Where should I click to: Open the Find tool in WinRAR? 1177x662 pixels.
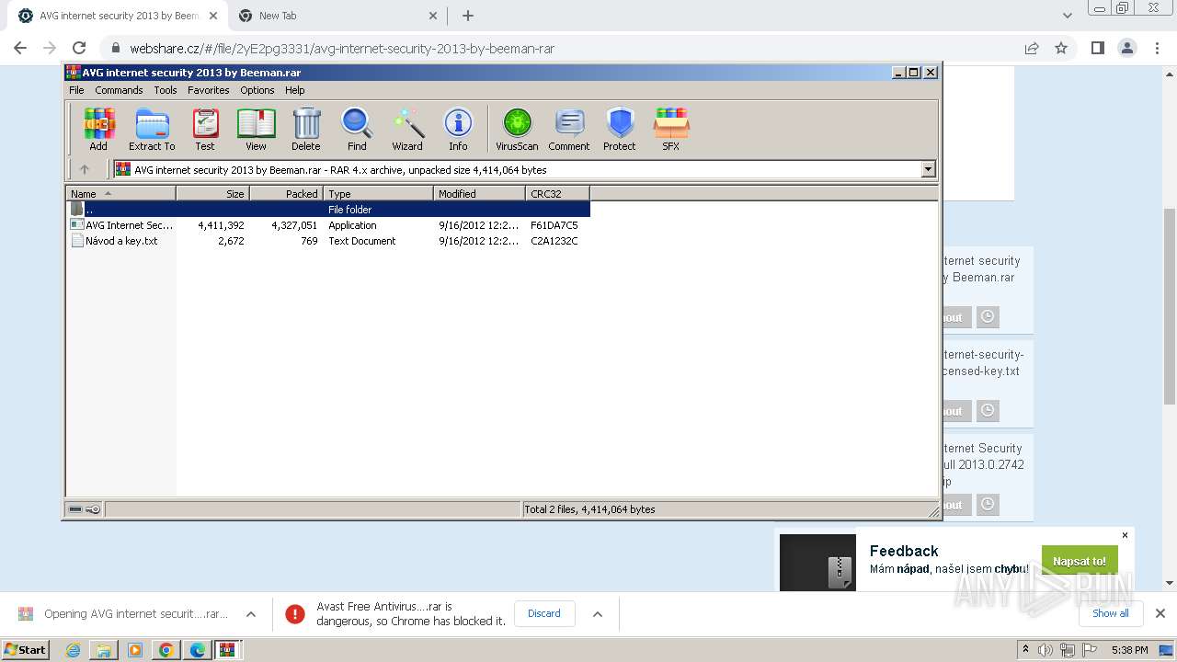[x=357, y=129]
